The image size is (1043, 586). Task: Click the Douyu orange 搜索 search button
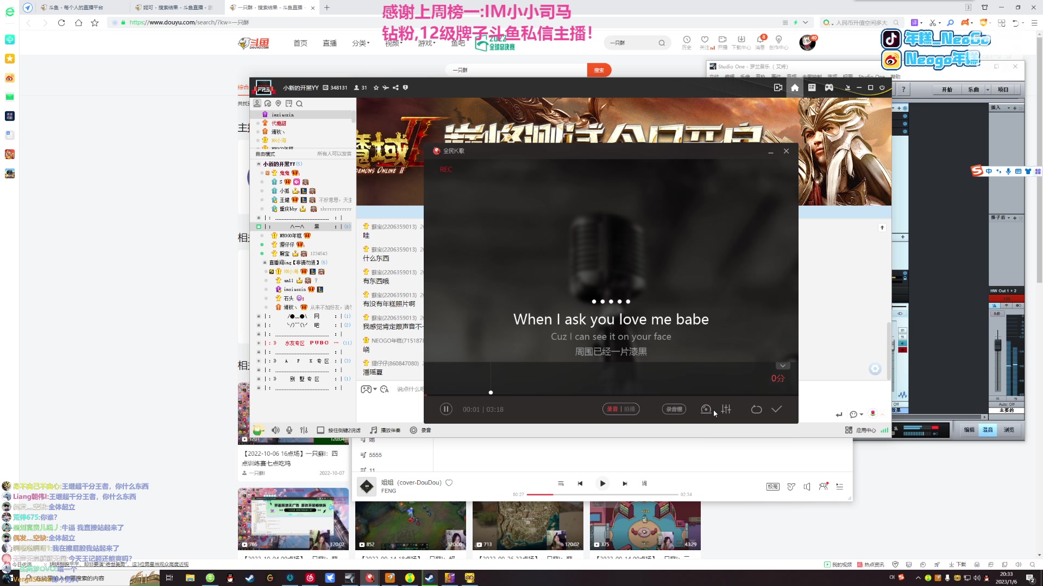[x=599, y=70]
